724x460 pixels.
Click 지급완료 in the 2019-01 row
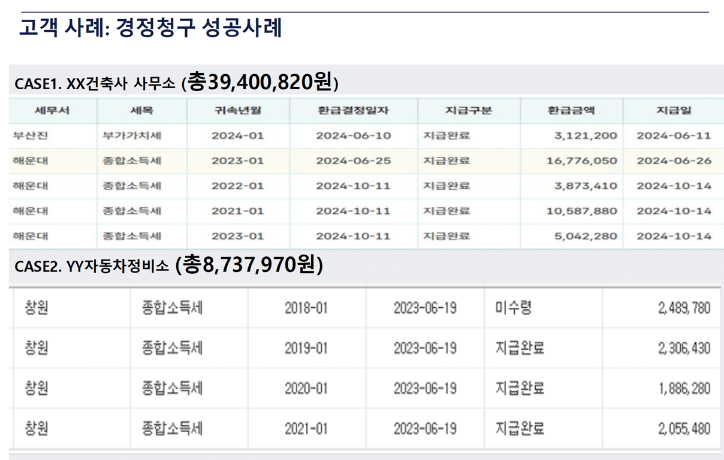tap(520, 348)
